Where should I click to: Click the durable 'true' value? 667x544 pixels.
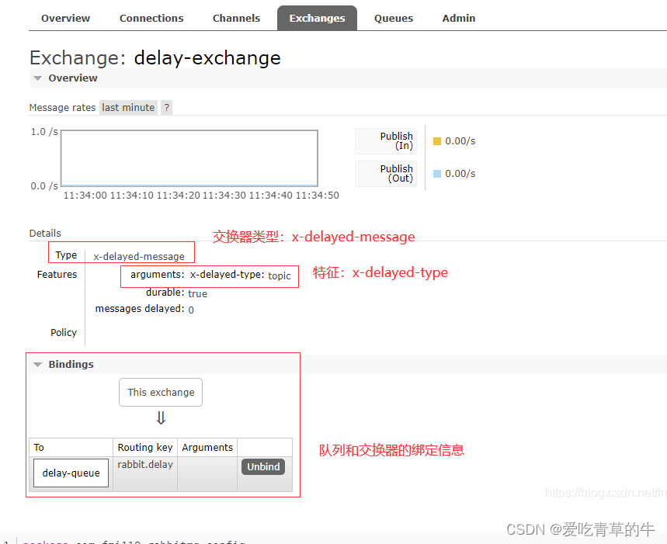point(197,293)
